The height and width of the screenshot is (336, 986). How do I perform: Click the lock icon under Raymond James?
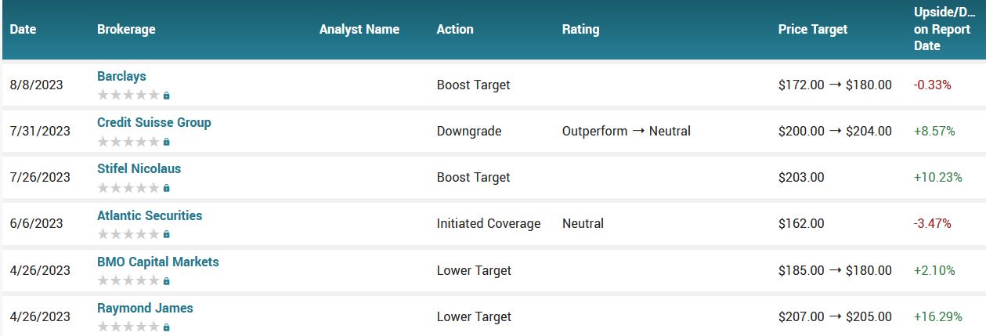[167, 327]
